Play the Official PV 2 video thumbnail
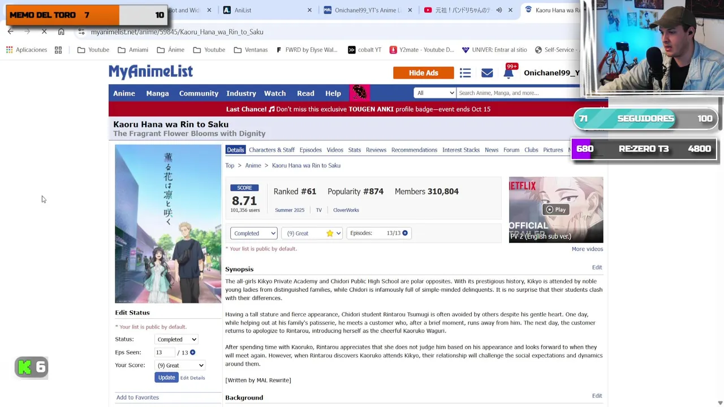 point(556,210)
